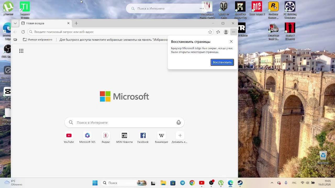Refresh the Edge page

pyautogui.click(x=23, y=32)
